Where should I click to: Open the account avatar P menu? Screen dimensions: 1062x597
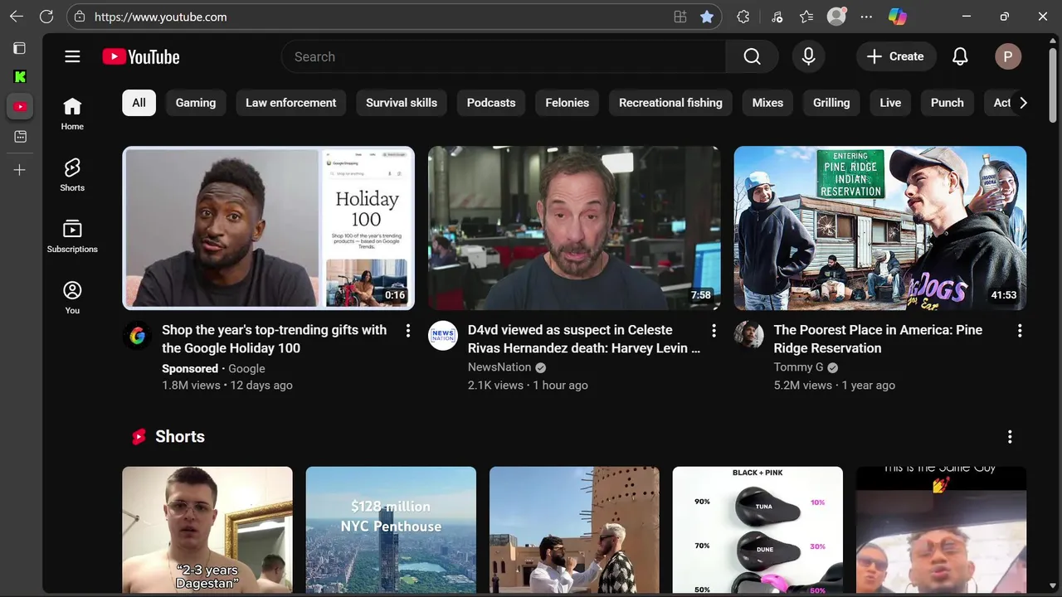pyautogui.click(x=1008, y=56)
